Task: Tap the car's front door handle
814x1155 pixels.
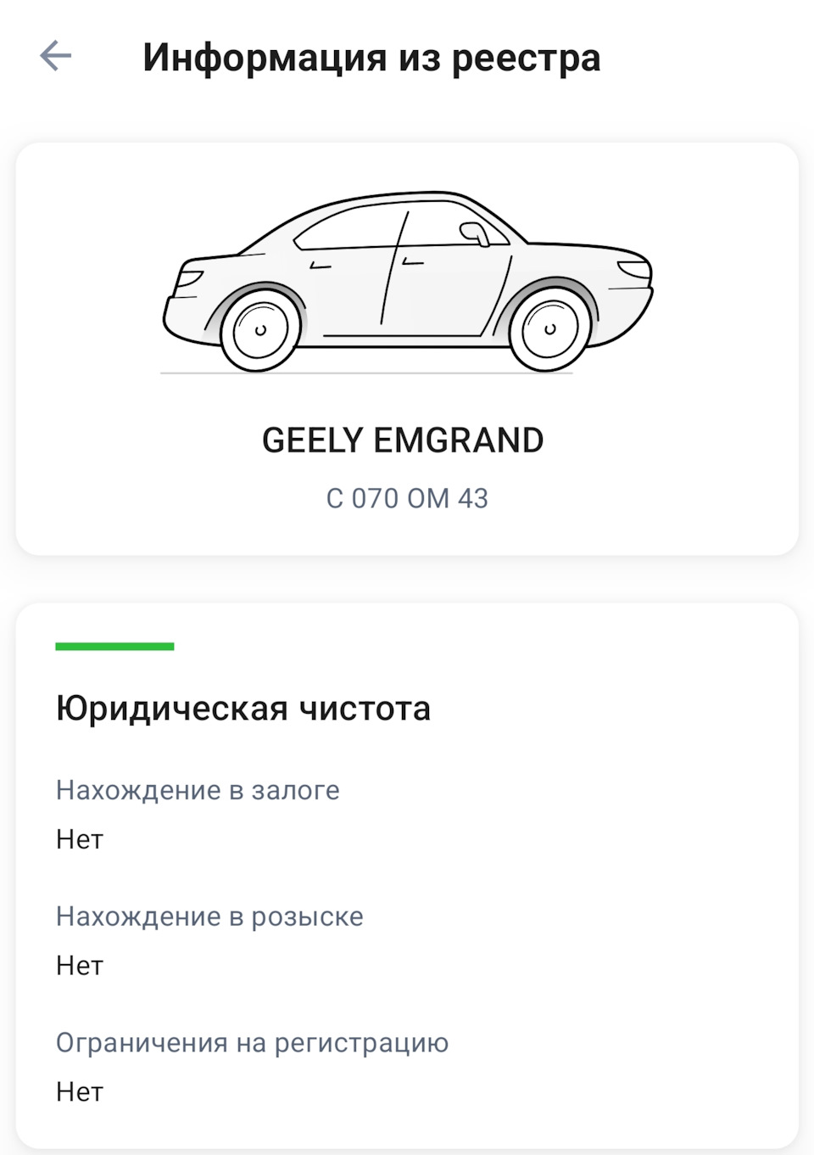Action: point(413,262)
